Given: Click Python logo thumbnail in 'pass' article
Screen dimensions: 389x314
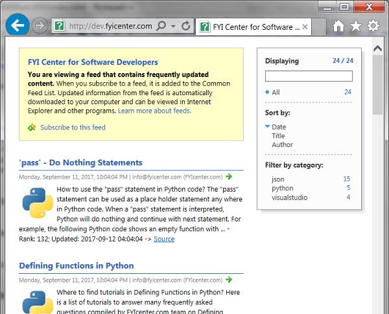Looking at the screenshot, I should [38, 203].
